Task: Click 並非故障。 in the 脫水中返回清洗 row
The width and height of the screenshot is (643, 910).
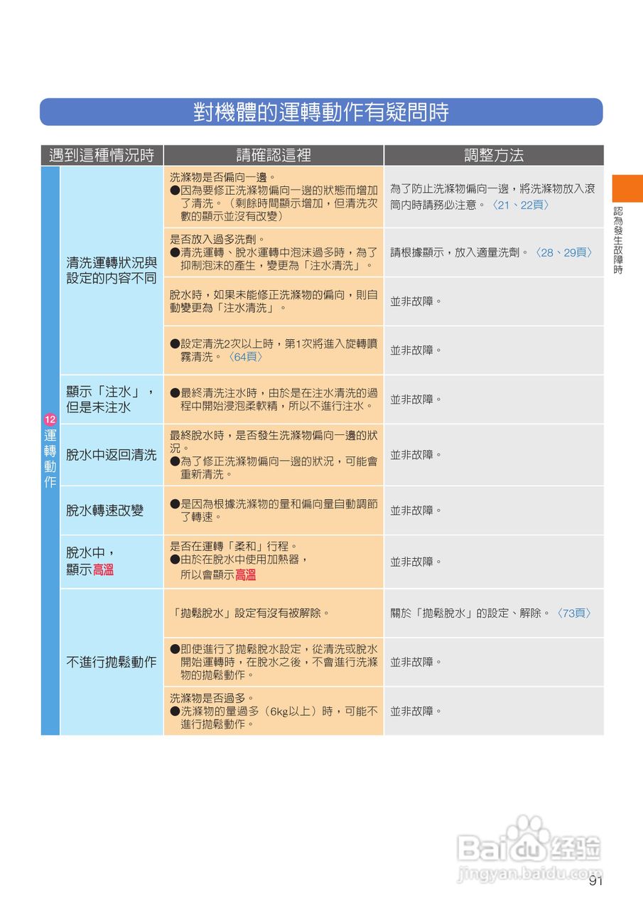Action: coord(416,455)
